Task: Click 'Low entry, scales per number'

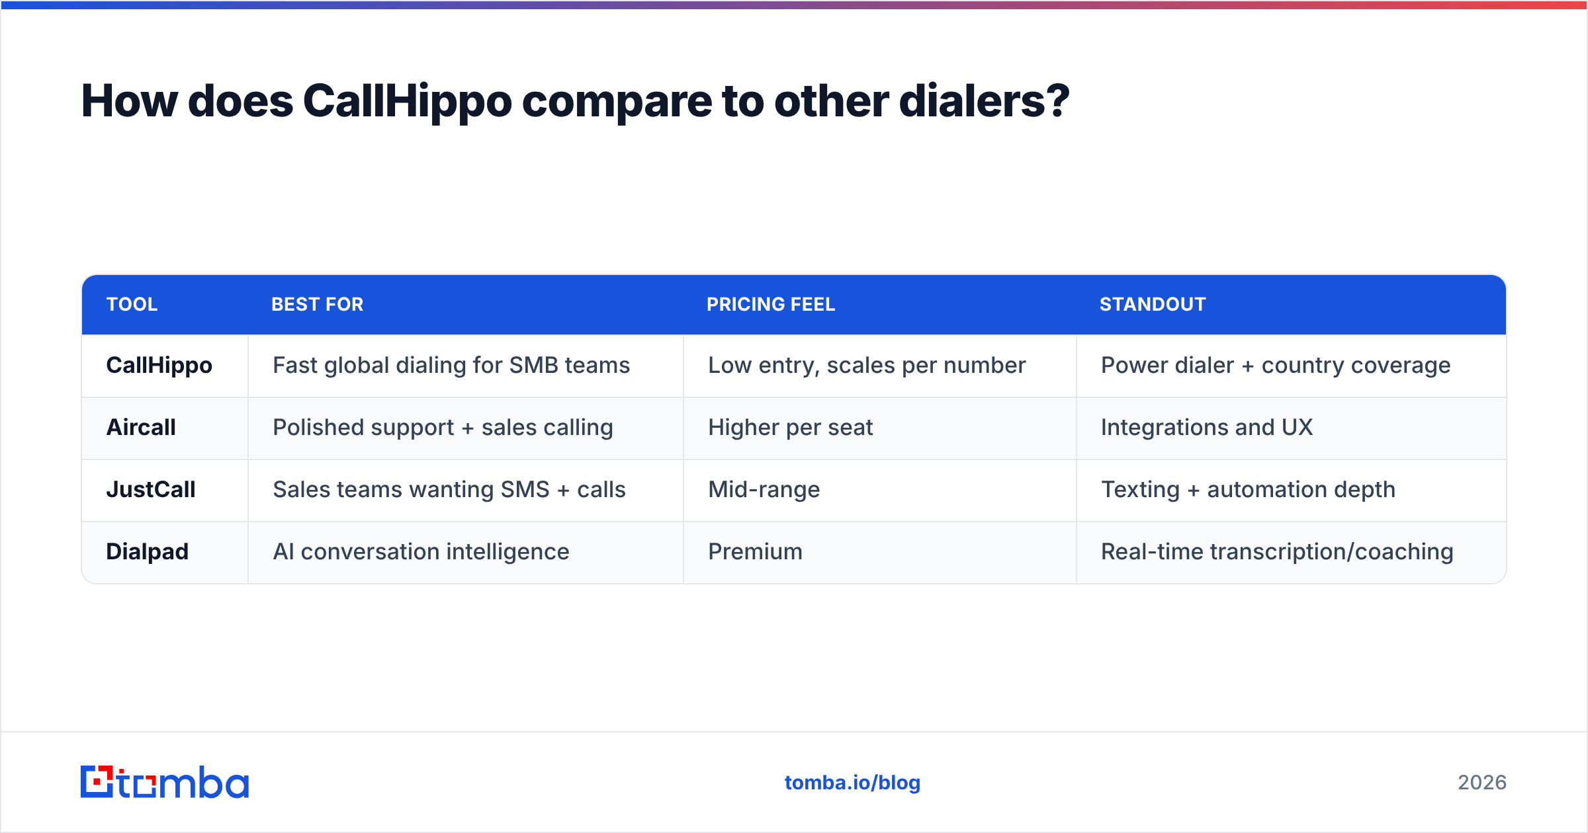Action: point(867,366)
